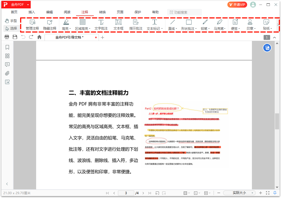Click the blue PDF to Word floating button
The width and height of the screenshot is (281, 198).
tap(267, 48)
